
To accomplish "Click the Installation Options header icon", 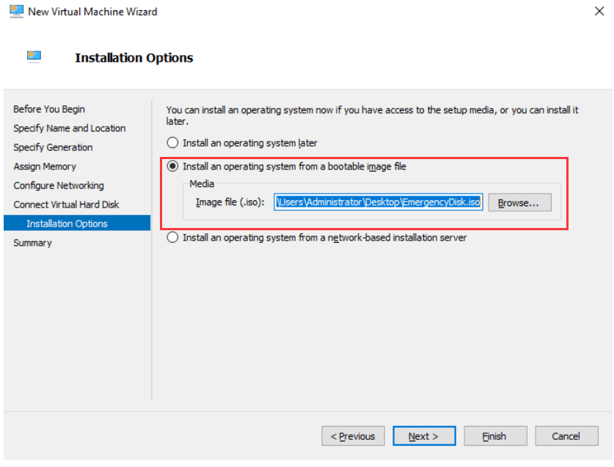I will [x=34, y=57].
